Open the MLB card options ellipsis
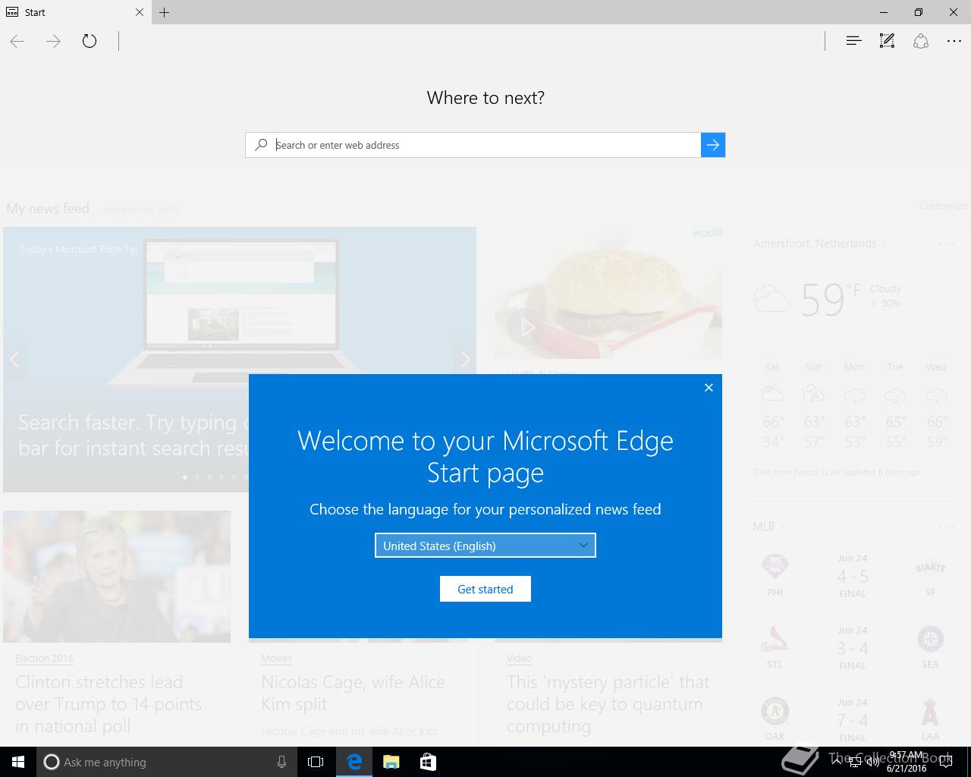 tap(947, 526)
